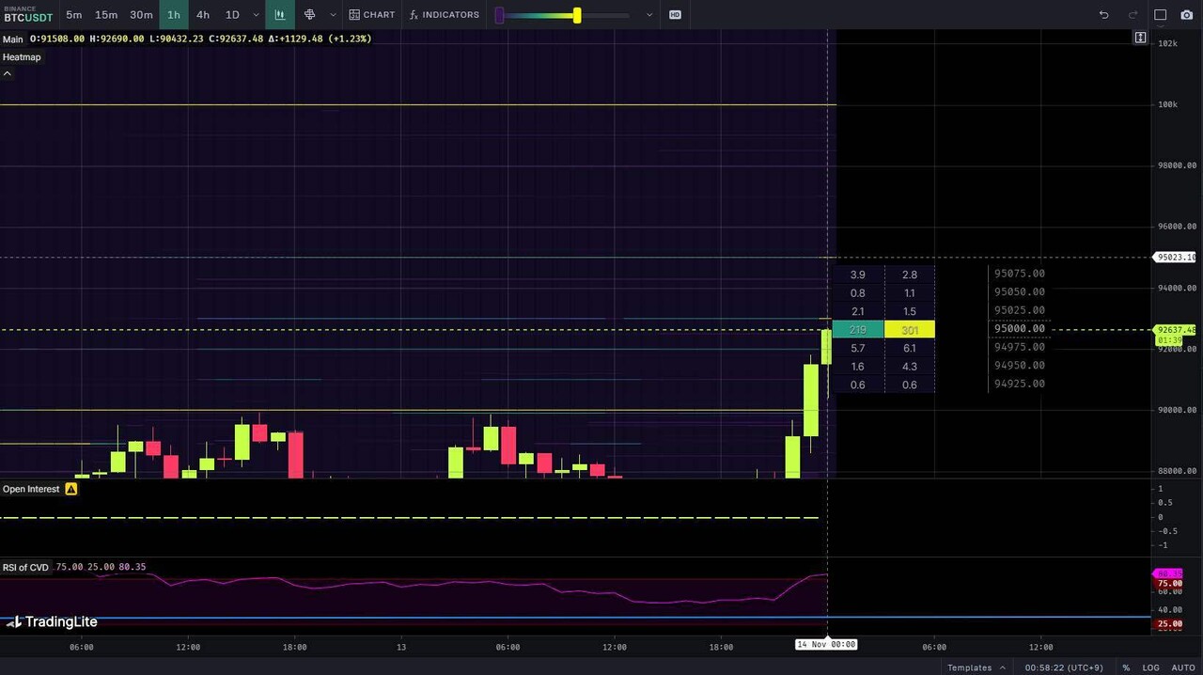Image resolution: width=1203 pixels, height=675 pixels.
Task: Switch to the 15m timeframe
Action: tap(106, 15)
